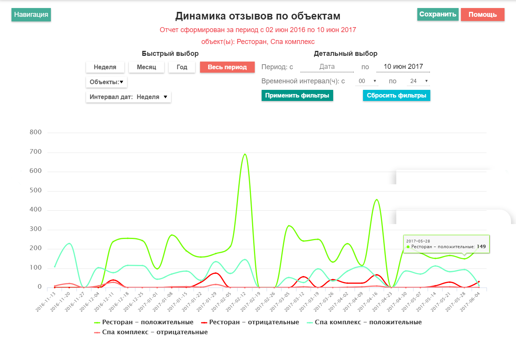Expand the Объекты dropdown
This screenshot has height=356, width=516.
106,82
